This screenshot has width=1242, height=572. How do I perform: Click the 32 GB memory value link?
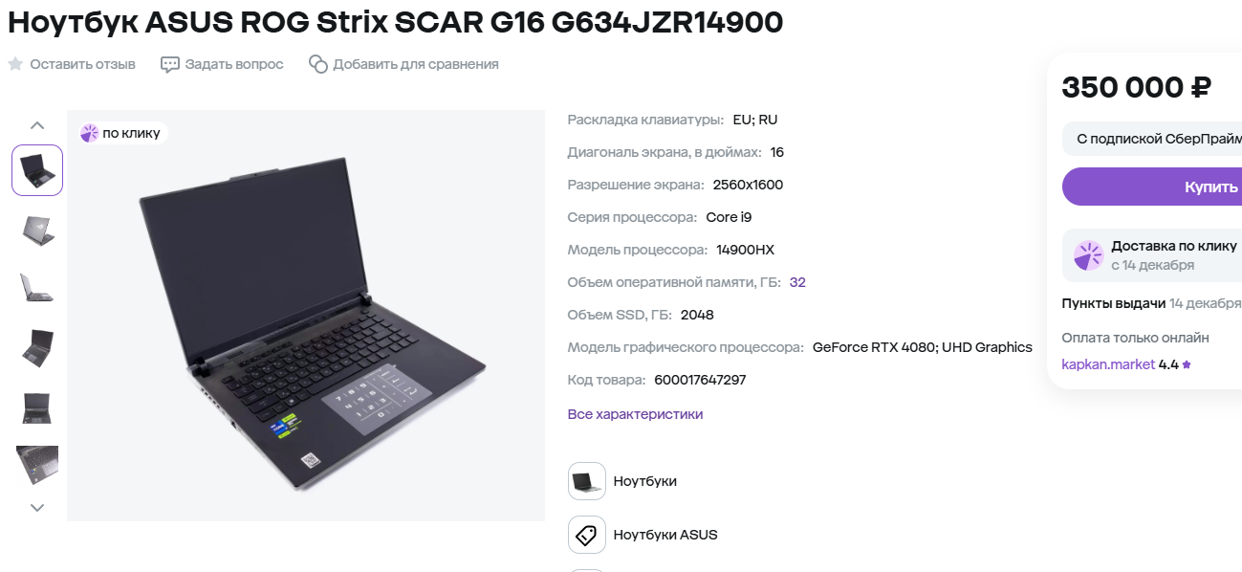point(797,282)
